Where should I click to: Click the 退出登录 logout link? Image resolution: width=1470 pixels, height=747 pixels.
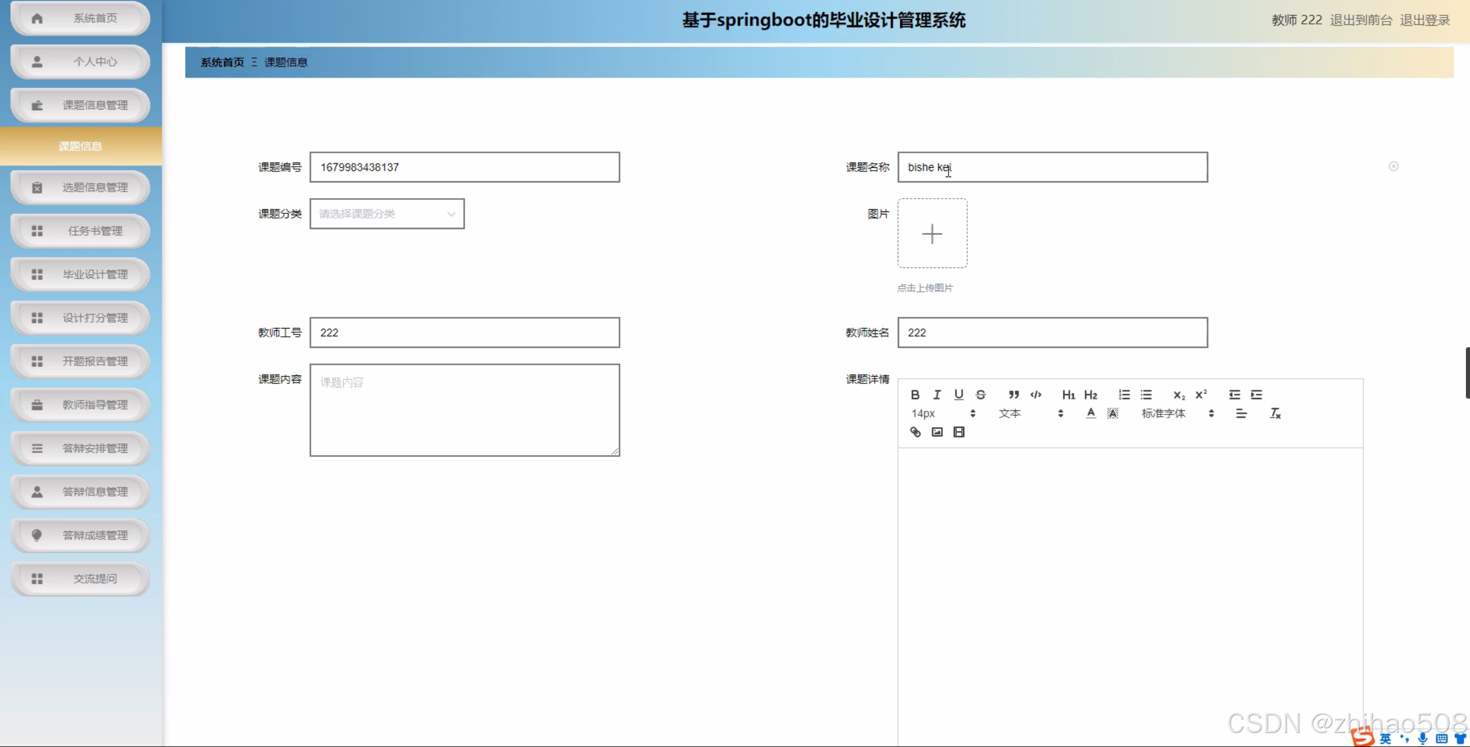click(x=1425, y=20)
